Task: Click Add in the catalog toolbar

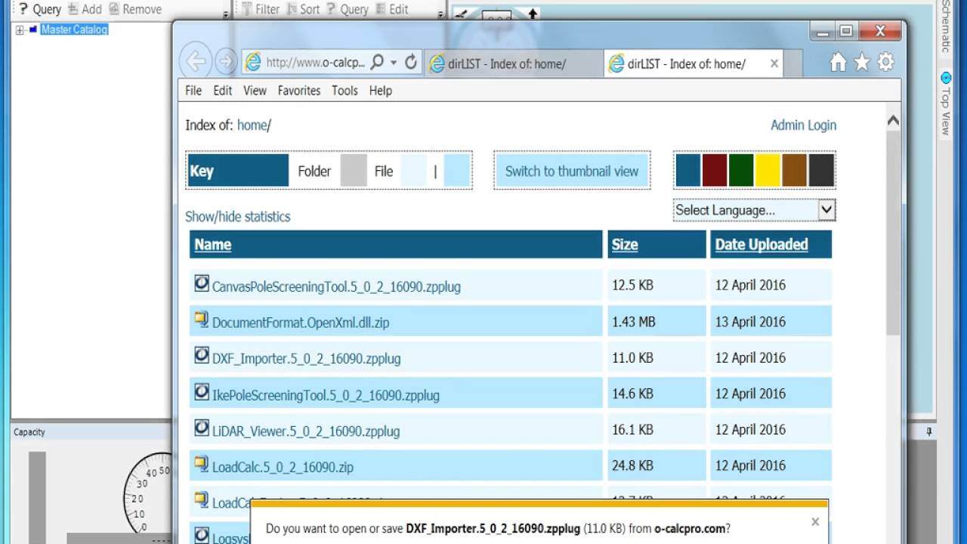Action: [x=84, y=9]
